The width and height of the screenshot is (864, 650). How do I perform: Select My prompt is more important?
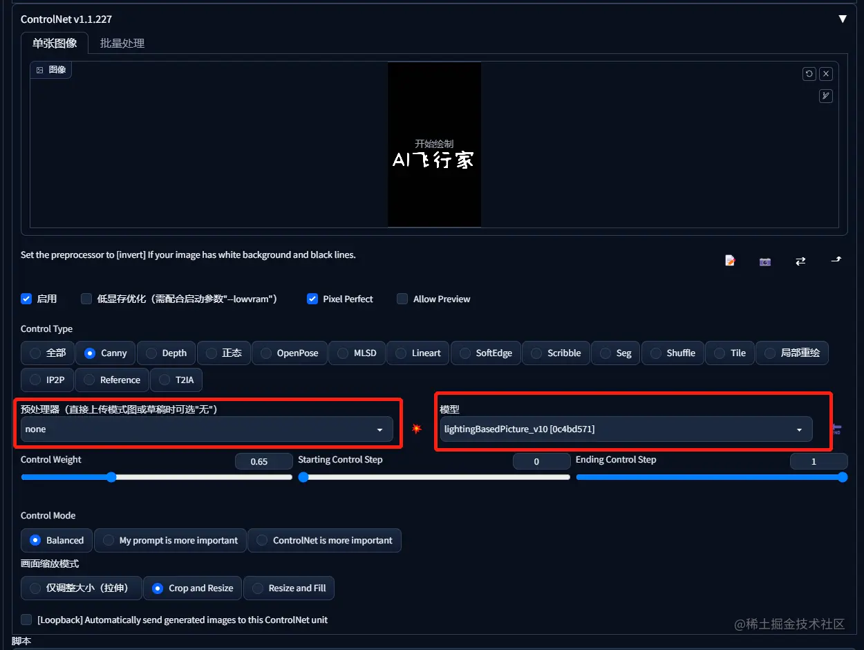pos(170,540)
